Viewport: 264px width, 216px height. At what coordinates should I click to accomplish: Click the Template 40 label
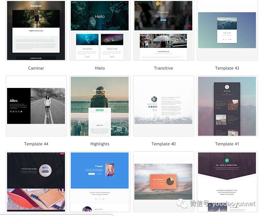click(x=163, y=144)
